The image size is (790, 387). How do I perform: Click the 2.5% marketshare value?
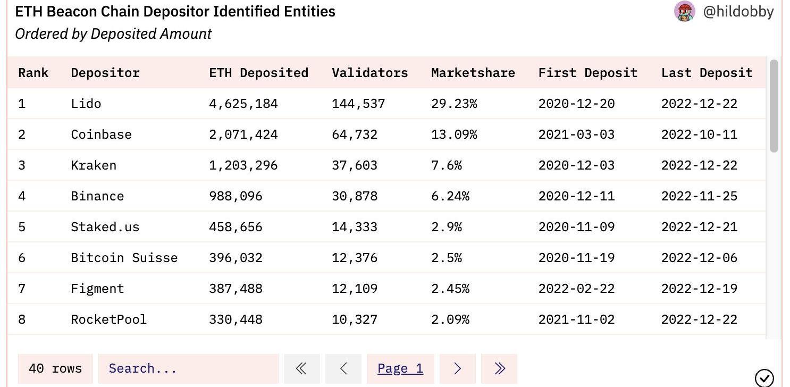[x=447, y=258]
